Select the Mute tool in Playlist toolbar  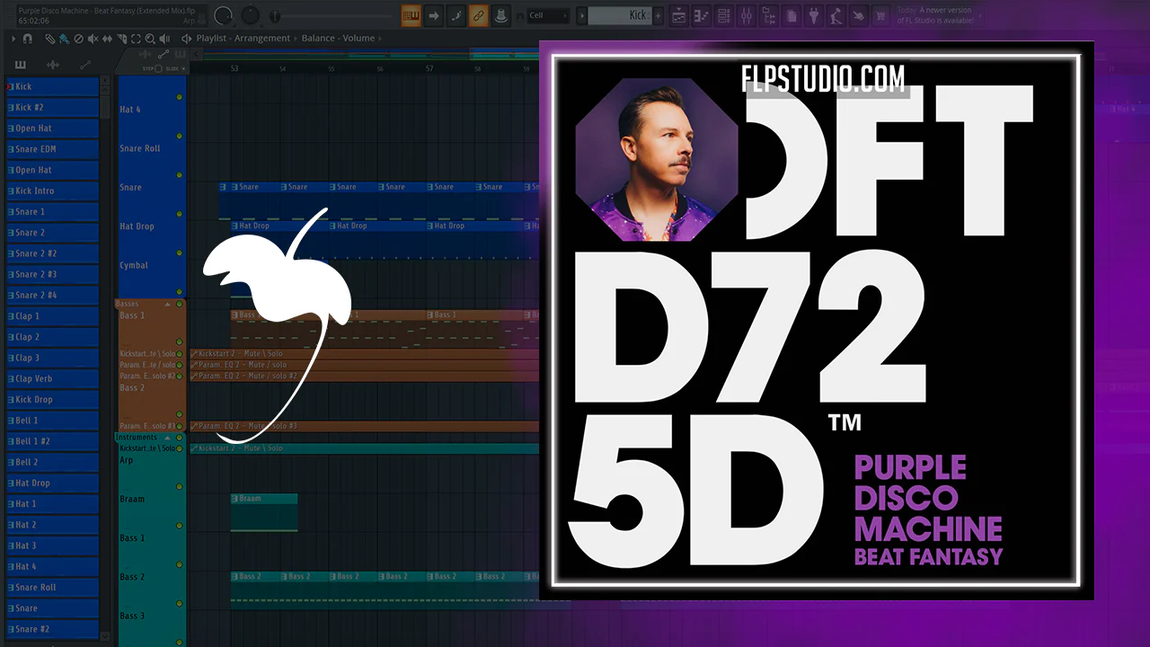click(x=93, y=39)
